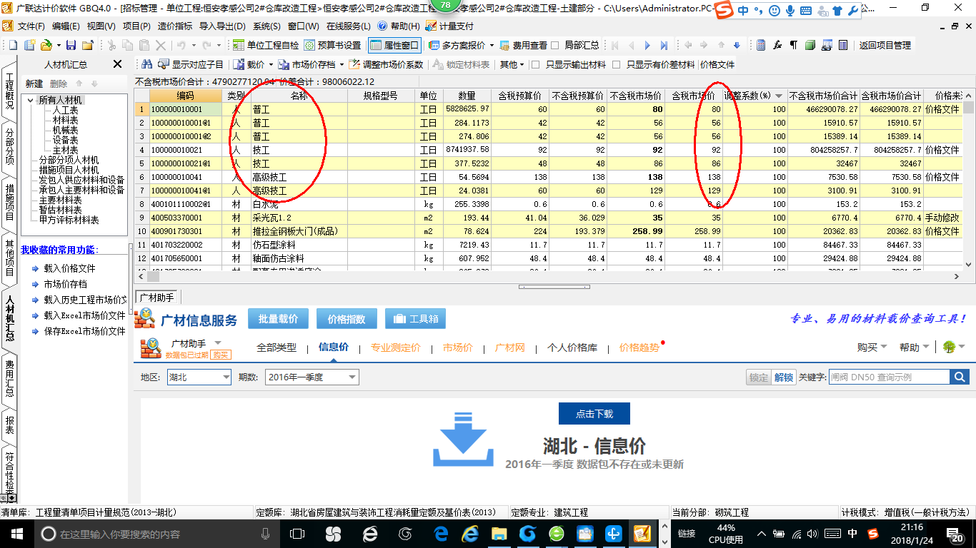Switch to the 市场价 tab

coord(457,347)
